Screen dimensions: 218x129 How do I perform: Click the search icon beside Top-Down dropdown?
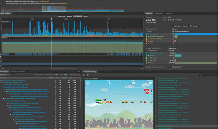[x=12, y=75]
